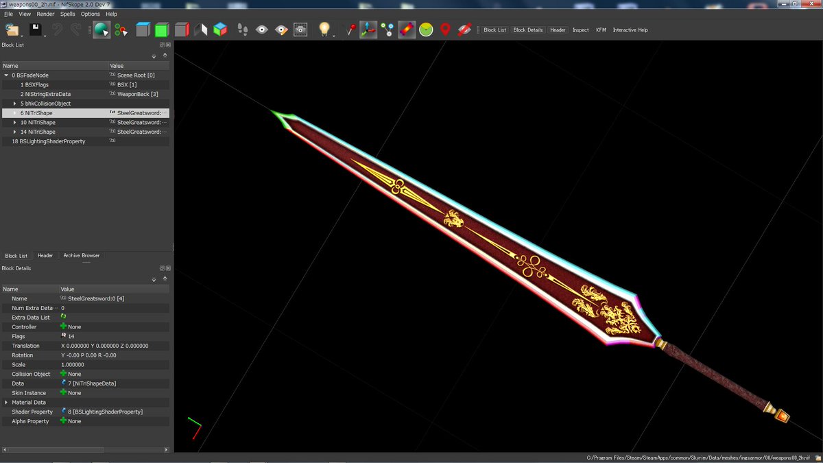
Task: Take a viewport screenshot with camera icon
Action: 300,29
